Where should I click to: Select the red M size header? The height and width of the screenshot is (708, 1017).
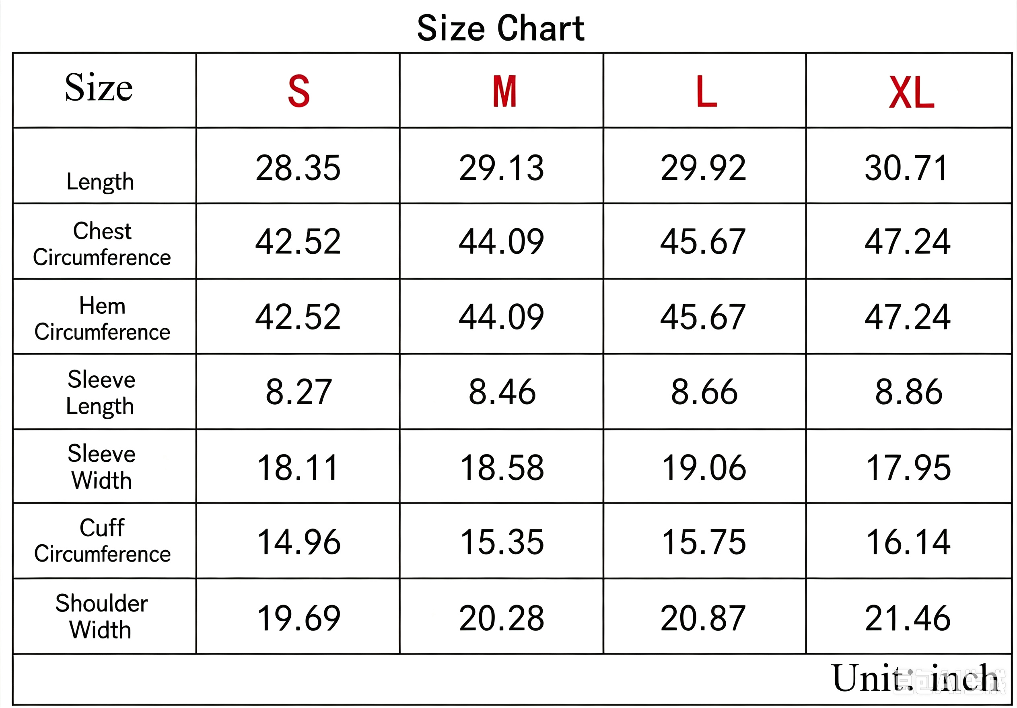[504, 91]
